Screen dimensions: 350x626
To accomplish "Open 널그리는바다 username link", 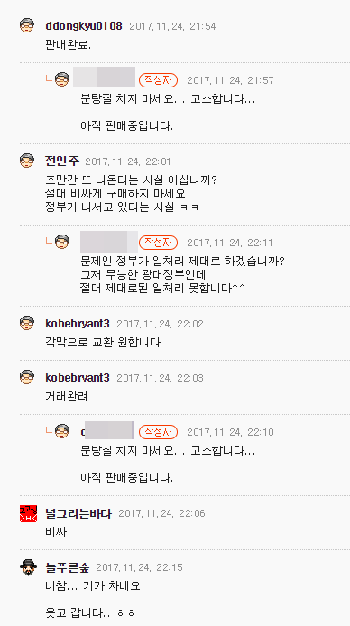I will (78, 513).
